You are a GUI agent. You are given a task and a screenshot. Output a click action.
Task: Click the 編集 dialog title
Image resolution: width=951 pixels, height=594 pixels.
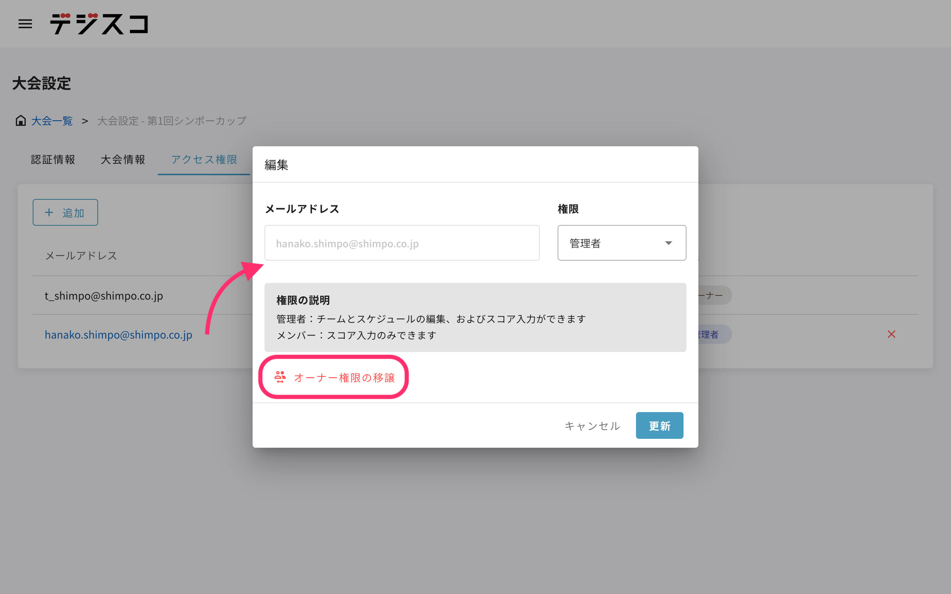(276, 164)
